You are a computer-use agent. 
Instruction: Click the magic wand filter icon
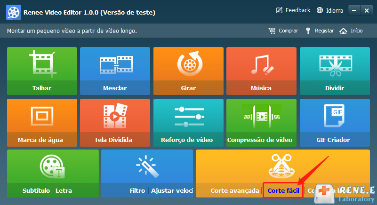pos(147,166)
